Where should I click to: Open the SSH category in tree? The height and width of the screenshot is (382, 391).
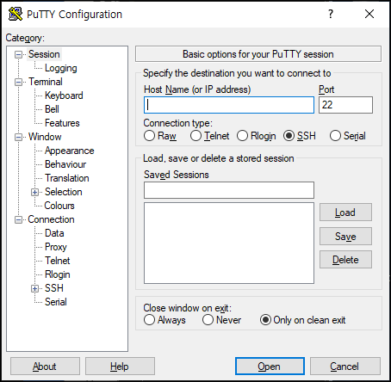coord(54,288)
